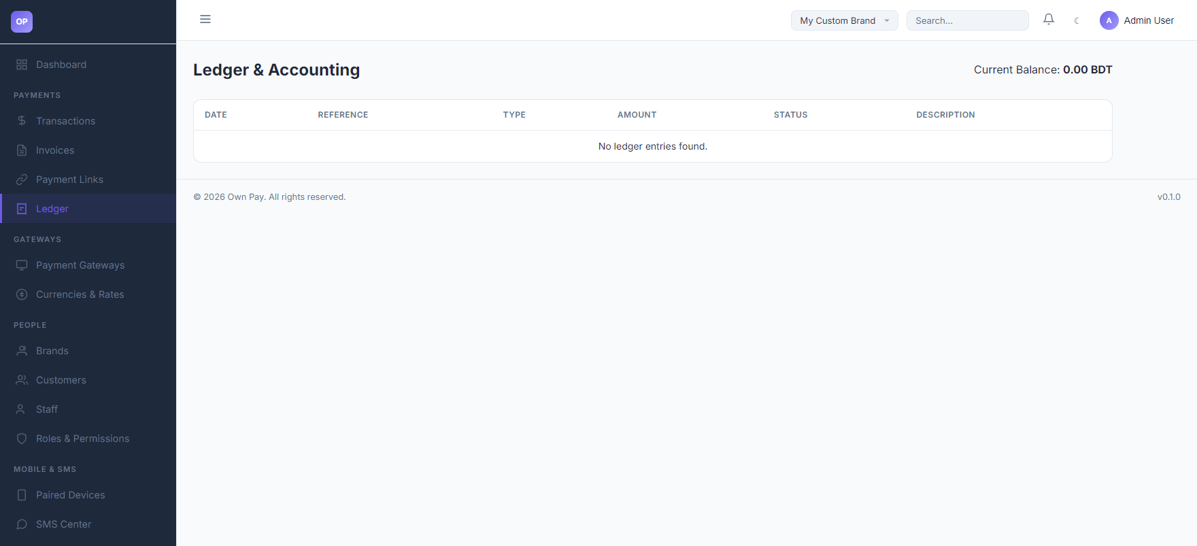Screen dimensions: 1197x546
Task: Open Transactions dollar icon in sidebar
Action: [22, 120]
